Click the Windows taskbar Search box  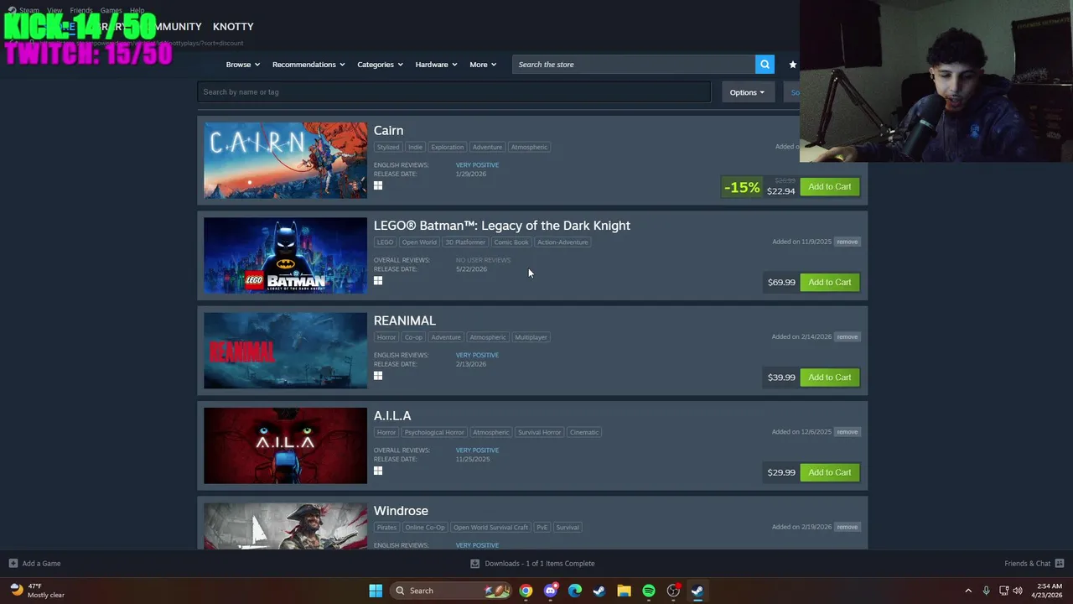click(x=452, y=591)
